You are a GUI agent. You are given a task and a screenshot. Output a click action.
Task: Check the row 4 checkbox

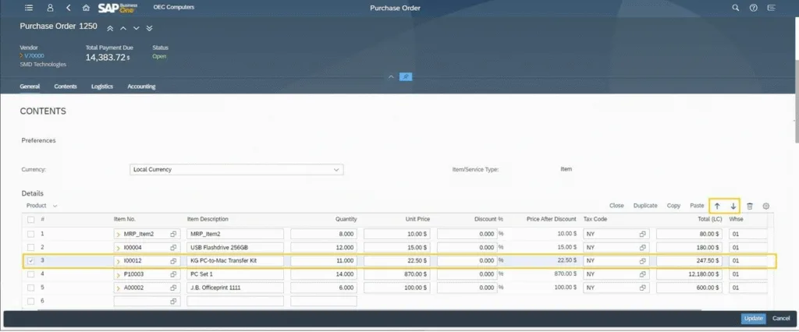[30, 274]
